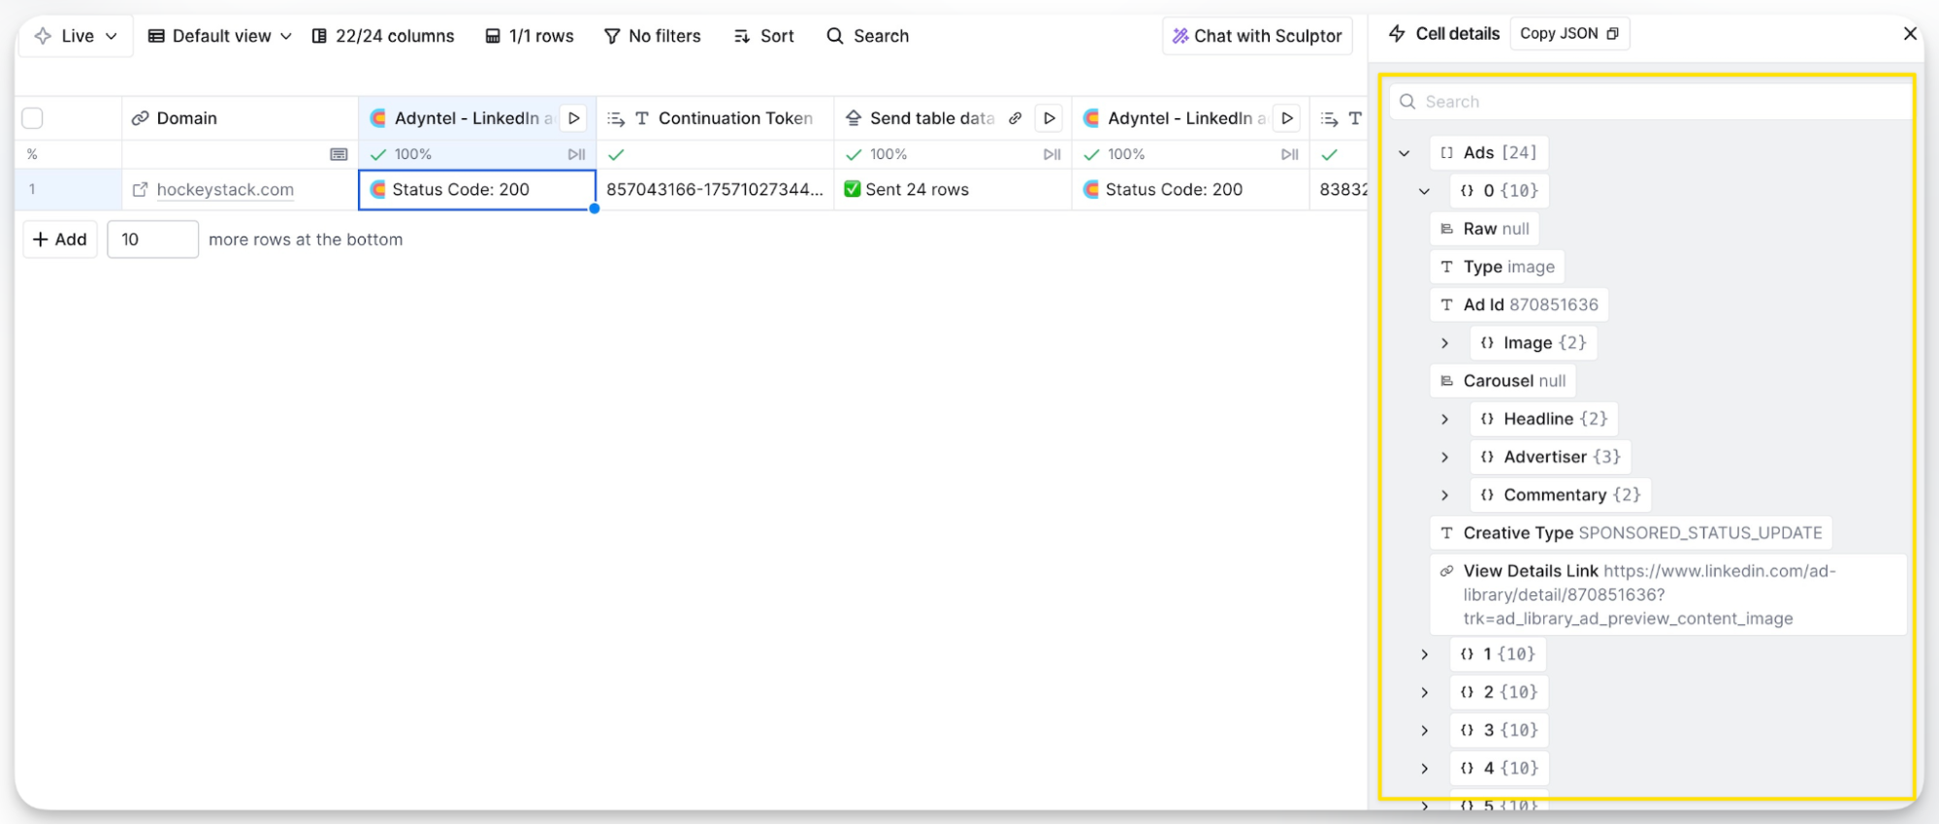Click row number 1
The height and width of the screenshot is (825, 1939).
click(x=32, y=189)
